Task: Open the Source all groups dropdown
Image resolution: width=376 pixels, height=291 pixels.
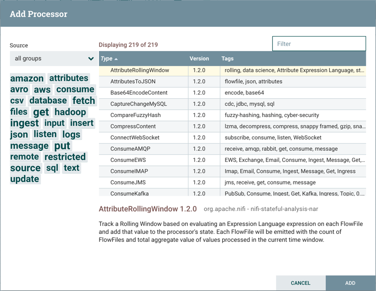Action: point(54,58)
